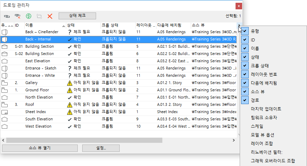
Task: Enable the 그래픽 오버라이드 조합 column in menu
Action: [273, 161]
